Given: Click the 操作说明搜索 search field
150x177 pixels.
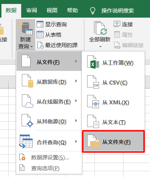Looking at the screenshot, I should (118, 11).
